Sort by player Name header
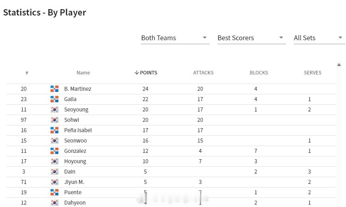The image size is (346, 207). click(83, 73)
